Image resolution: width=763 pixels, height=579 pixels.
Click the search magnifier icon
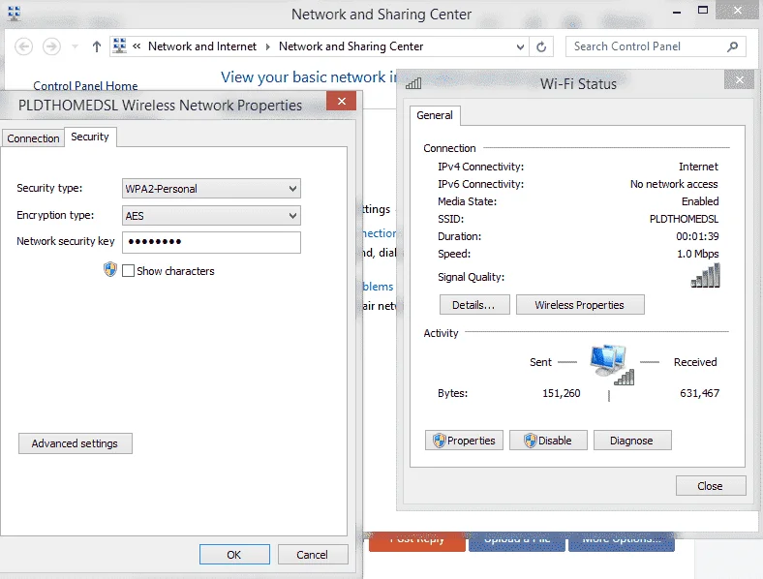click(x=732, y=46)
